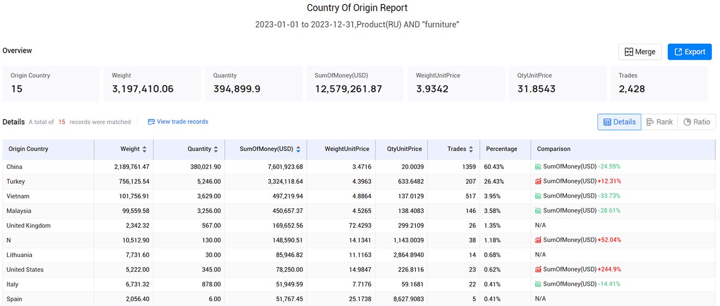
Task: Click the downward trend icon in Malaysia row
Action: pos(538,211)
